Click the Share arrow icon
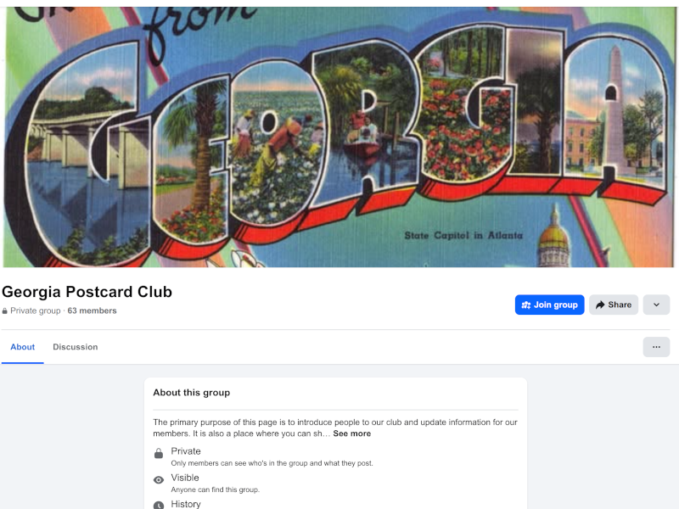This screenshot has height=509, width=679. [x=600, y=305]
